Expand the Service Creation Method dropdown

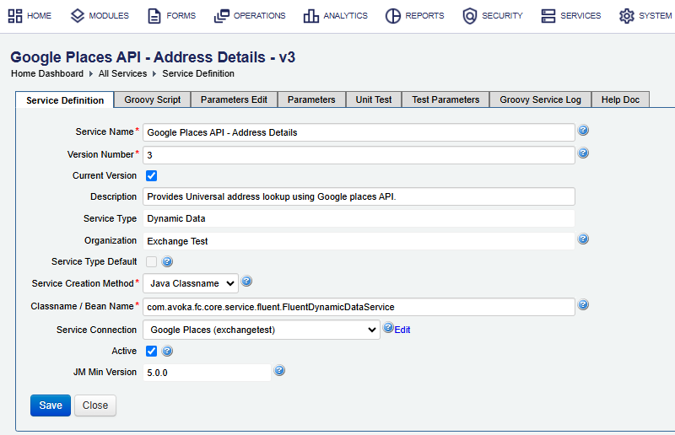[191, 283]
